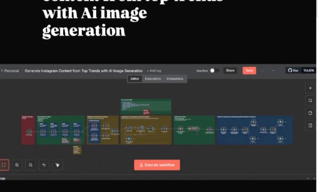
Task: Switch to the Evaluations tab
Action: tap(175, 79)
